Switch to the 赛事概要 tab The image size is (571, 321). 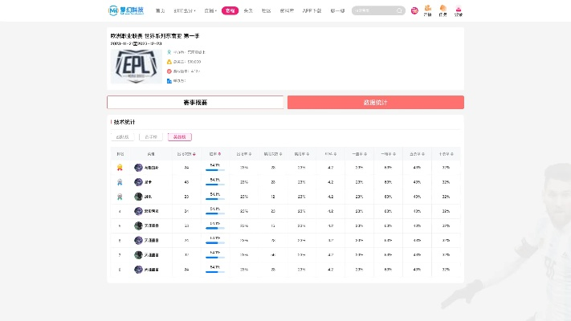pos(195,103)
